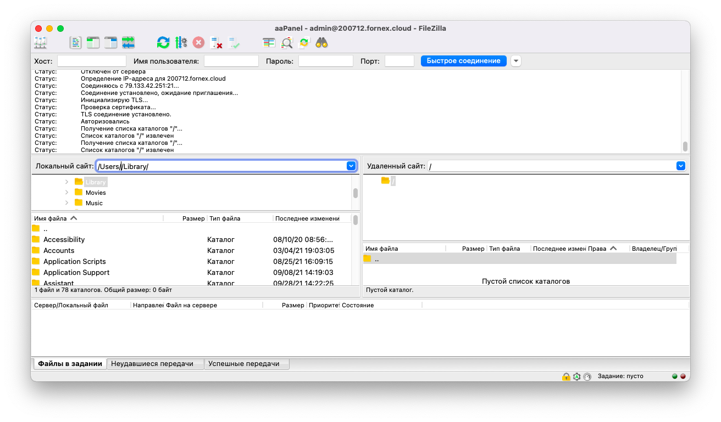
Task: Reconnect to last server icon
Action: tap(234, 42)
